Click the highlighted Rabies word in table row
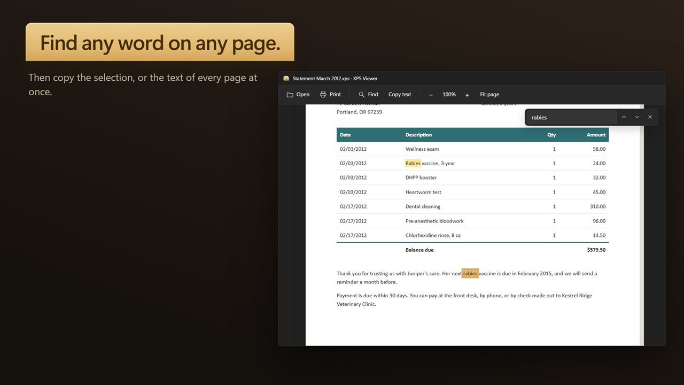Image resolution: width=684 pixels, height=385 pixels. (413, 163)
